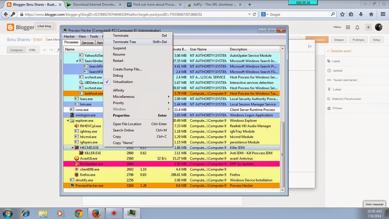Select Suspend in the context menu
Viewport: 389px width, 219px height.
point(138,48)
